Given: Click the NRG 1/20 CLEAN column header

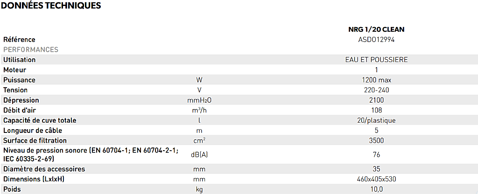Looking at the screenshot, I should click(376, 29).
